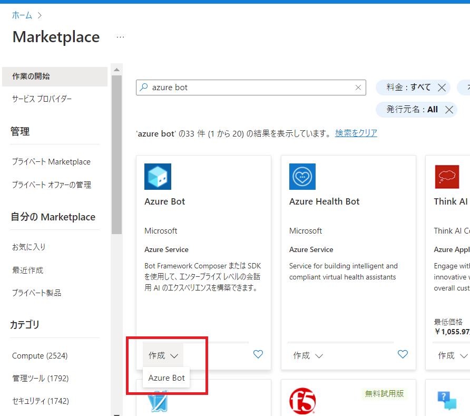Click the Think AI red logo icon
The image size is (470, 416).
click(447, 177)
